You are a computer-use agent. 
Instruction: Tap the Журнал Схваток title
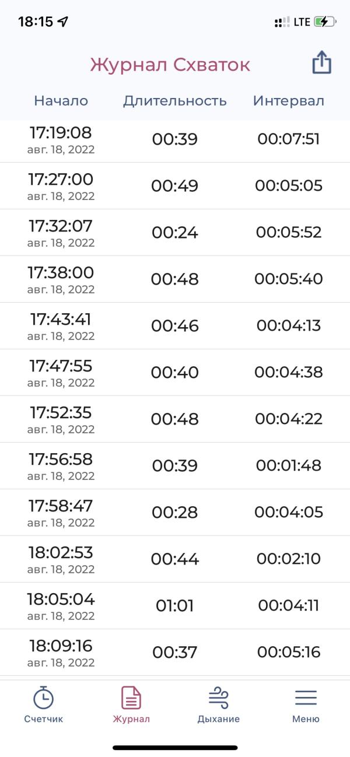[170, 65]
